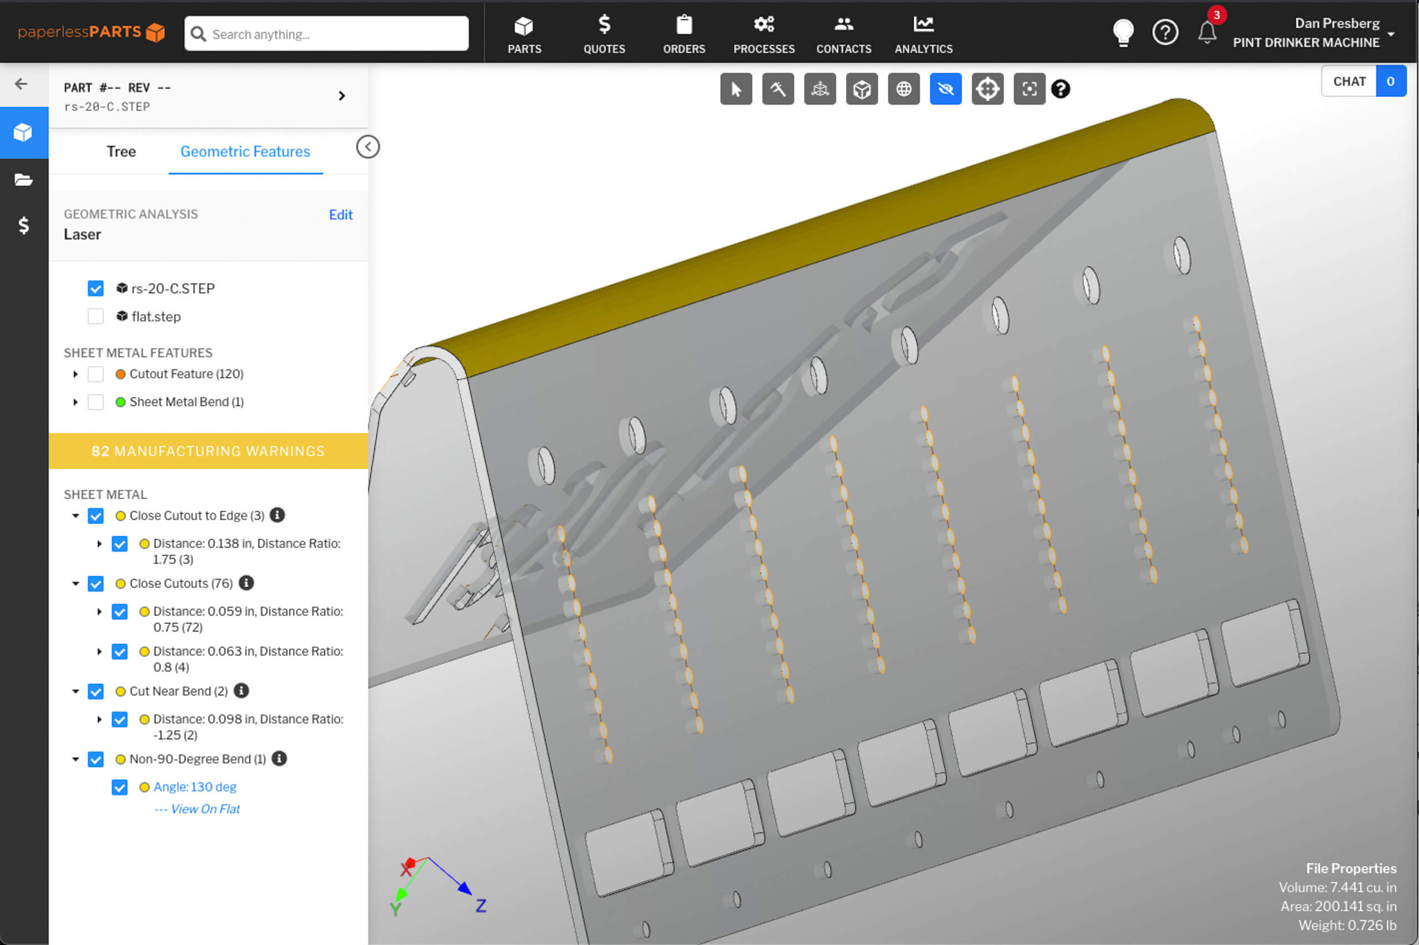Click the XYZ axis orientation gizmo
The height and width of the screenshot is (945, 1419).
[x=438, y=886]
